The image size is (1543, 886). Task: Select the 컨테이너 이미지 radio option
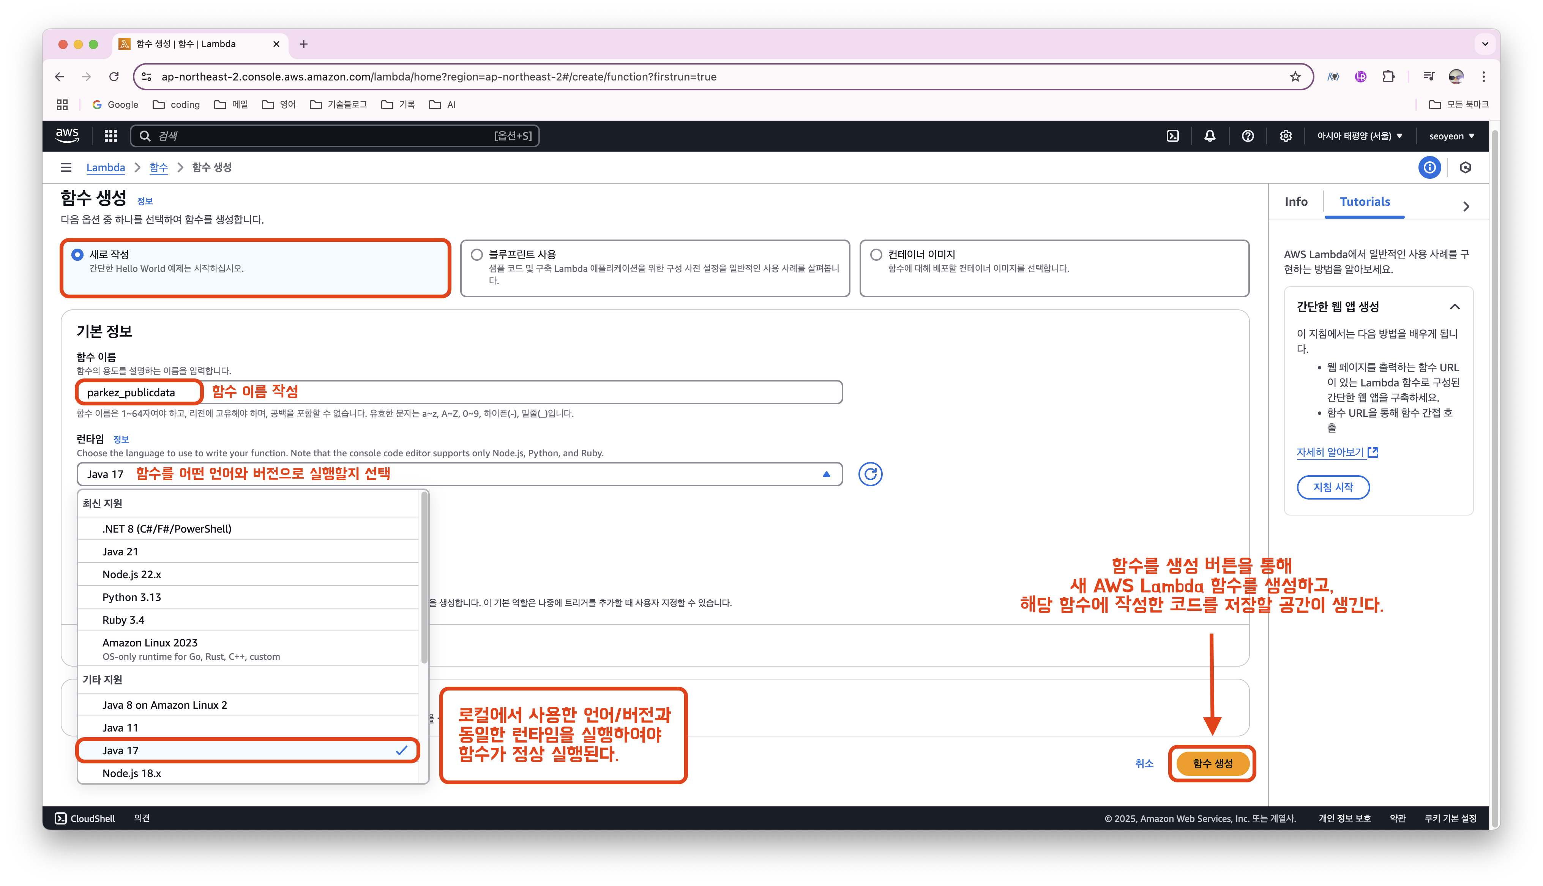[x=876, y=254]
